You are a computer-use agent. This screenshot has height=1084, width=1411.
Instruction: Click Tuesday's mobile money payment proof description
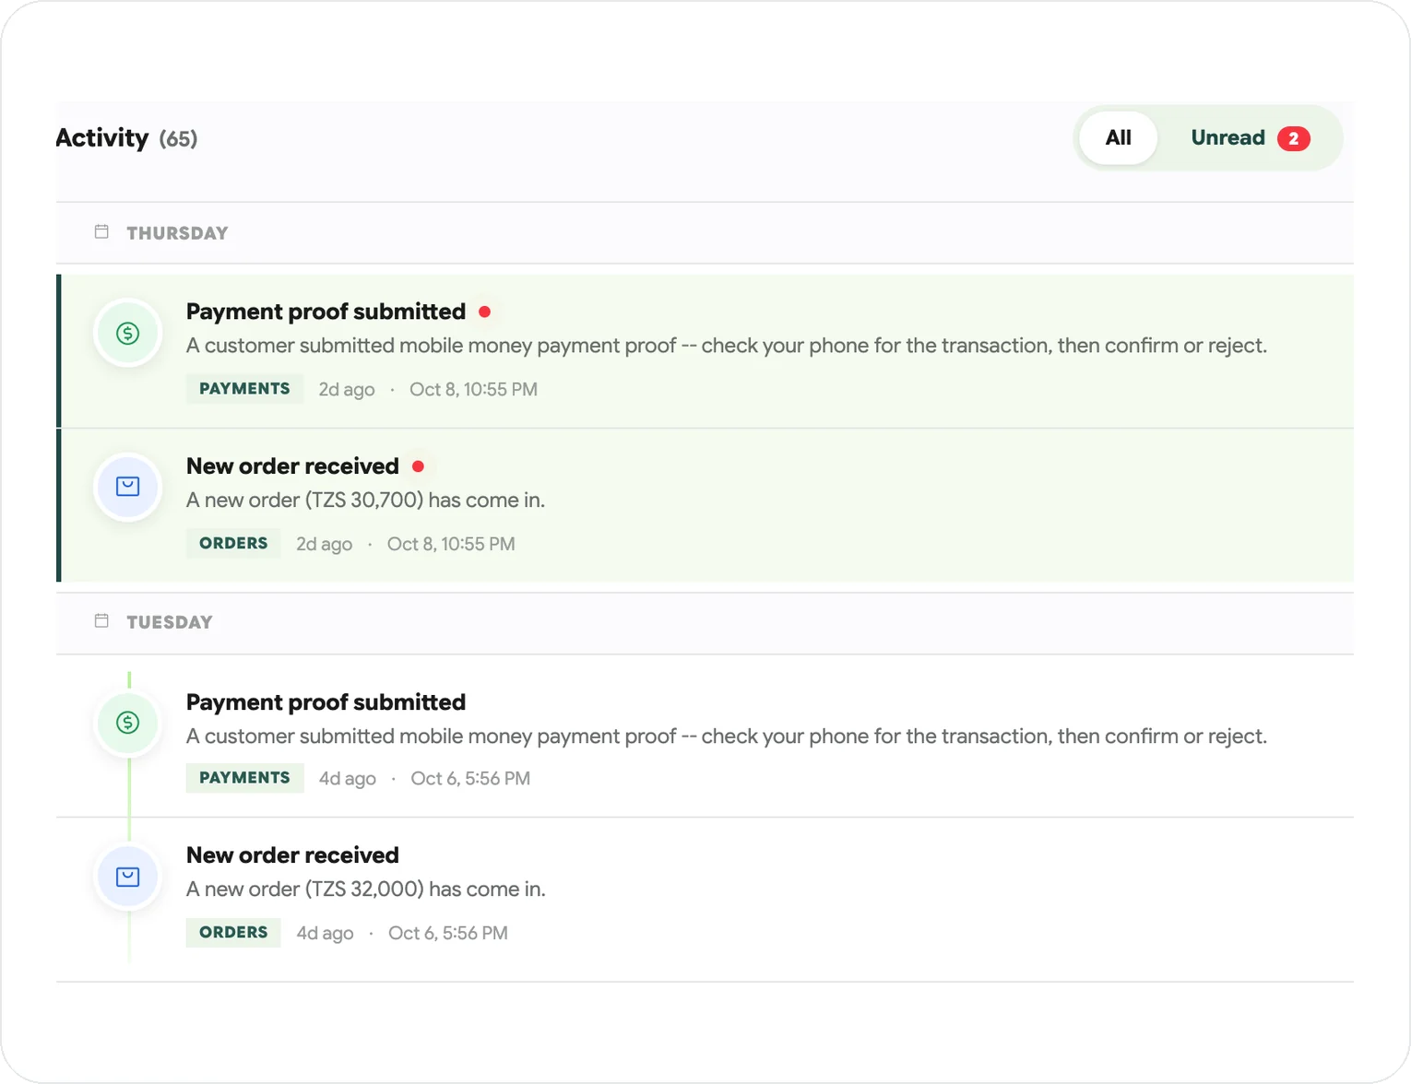(x=727, y=736)
